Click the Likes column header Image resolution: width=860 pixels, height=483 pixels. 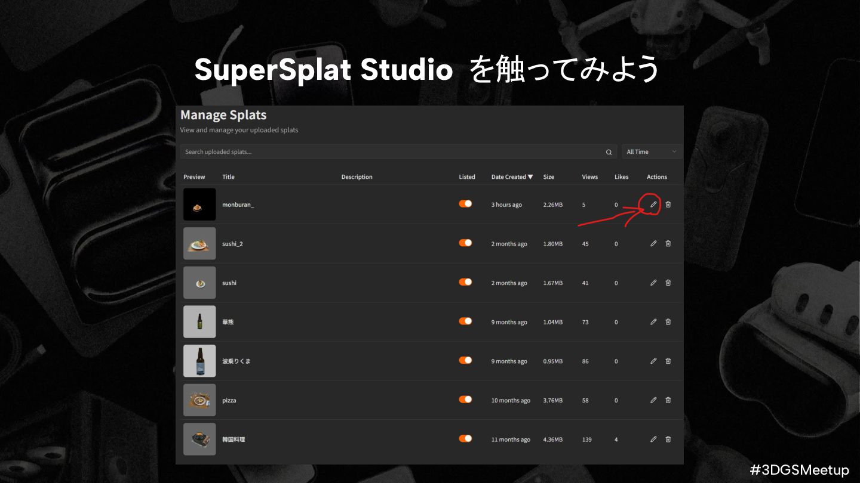622,177
